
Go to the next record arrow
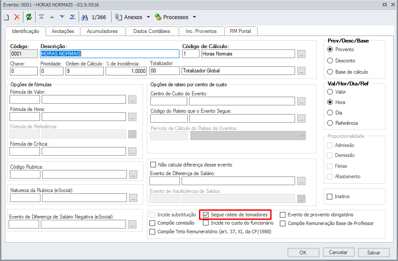point(62,17)
